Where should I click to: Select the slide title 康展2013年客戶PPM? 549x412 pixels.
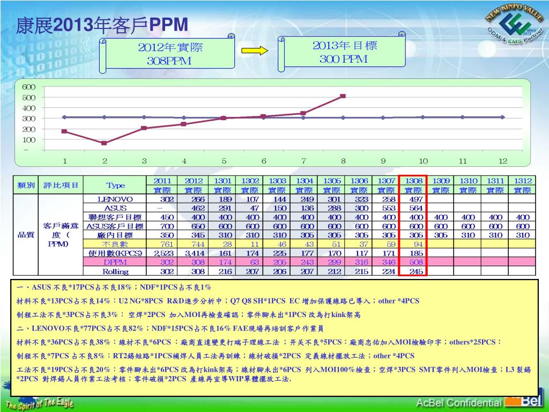[x=102, y=25]
